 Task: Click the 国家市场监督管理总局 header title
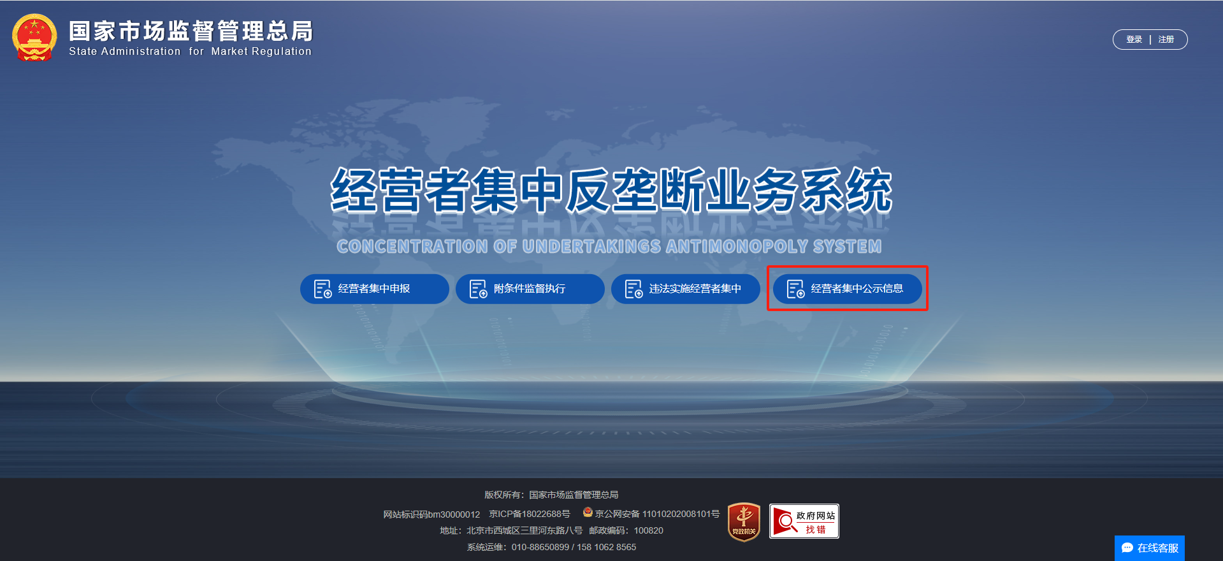pos(191,31)
